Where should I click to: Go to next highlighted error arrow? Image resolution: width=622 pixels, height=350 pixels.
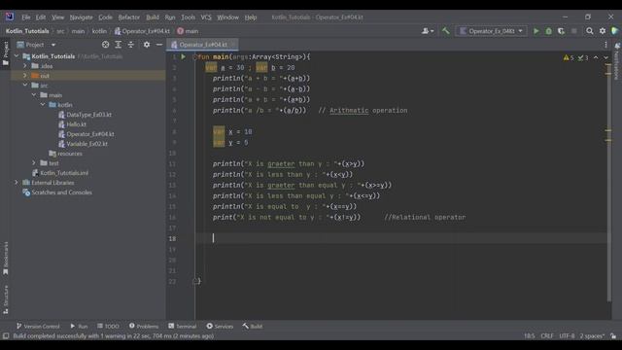point(605,58)
